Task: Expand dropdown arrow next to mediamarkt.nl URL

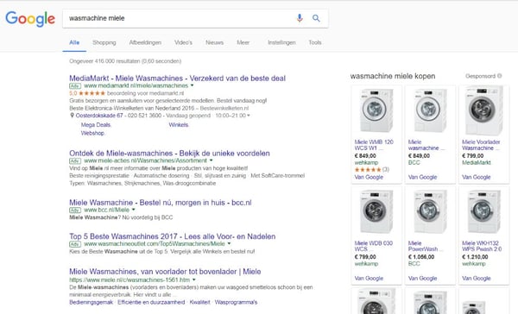Action: coord(192,85)
